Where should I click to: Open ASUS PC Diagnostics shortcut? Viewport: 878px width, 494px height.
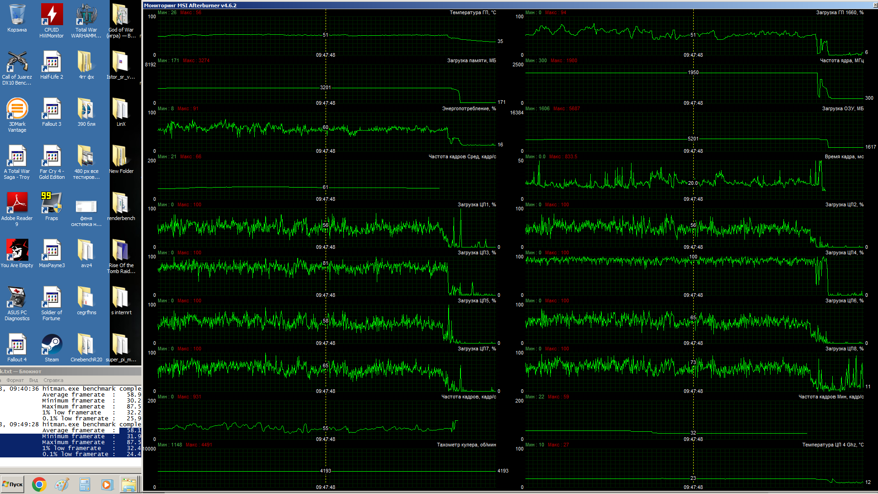(17, 298)
